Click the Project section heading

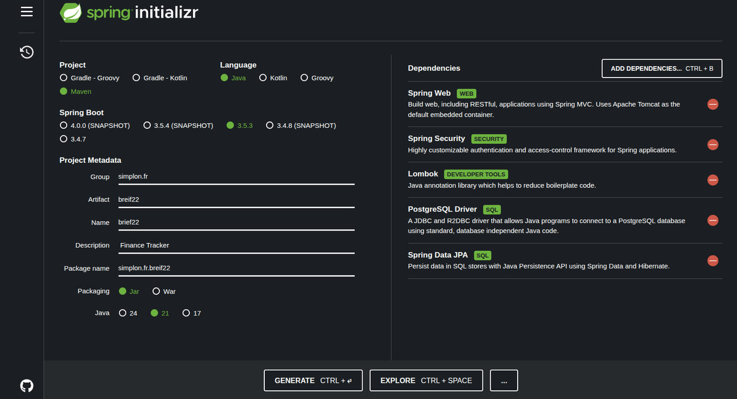pos(73,65)
